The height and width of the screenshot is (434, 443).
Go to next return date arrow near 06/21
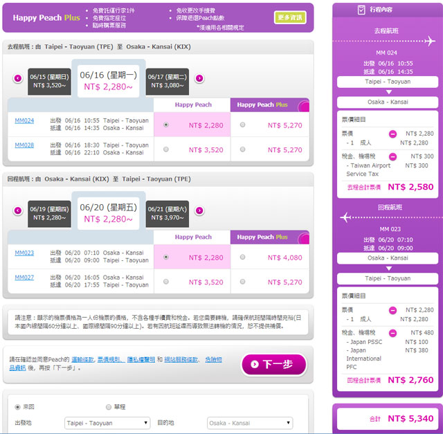(x=199, y=210)
